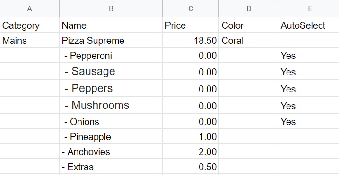339x175 pixels.
Task: Click the Yes cell beside Onions
Action: click(309, 121)
